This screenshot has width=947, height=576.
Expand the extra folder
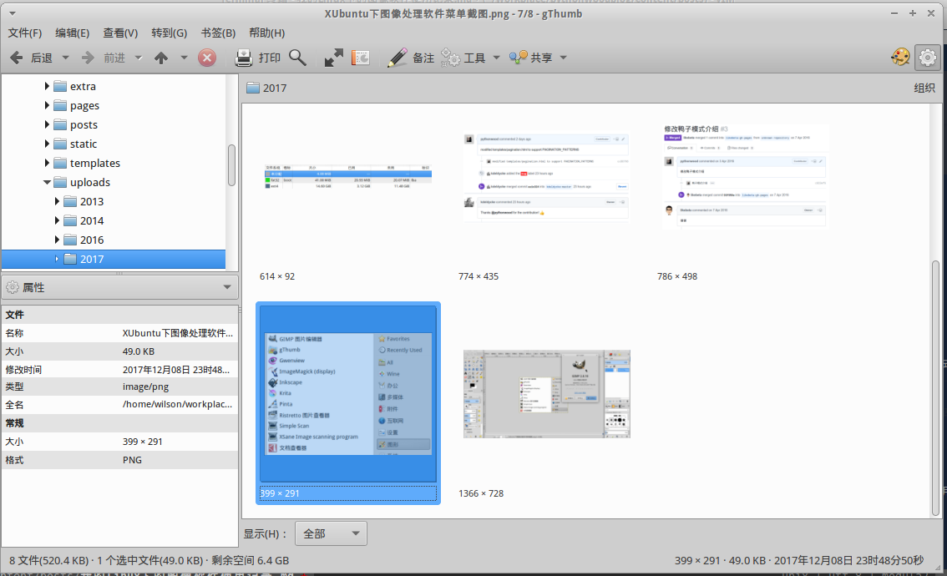[x=47, y=86]
